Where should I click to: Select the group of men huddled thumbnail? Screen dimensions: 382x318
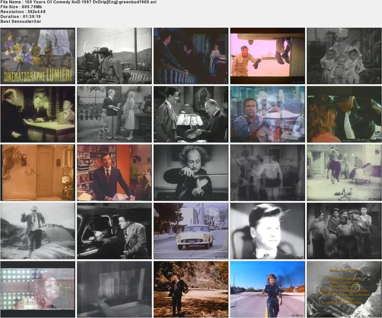tap(344, 231)
